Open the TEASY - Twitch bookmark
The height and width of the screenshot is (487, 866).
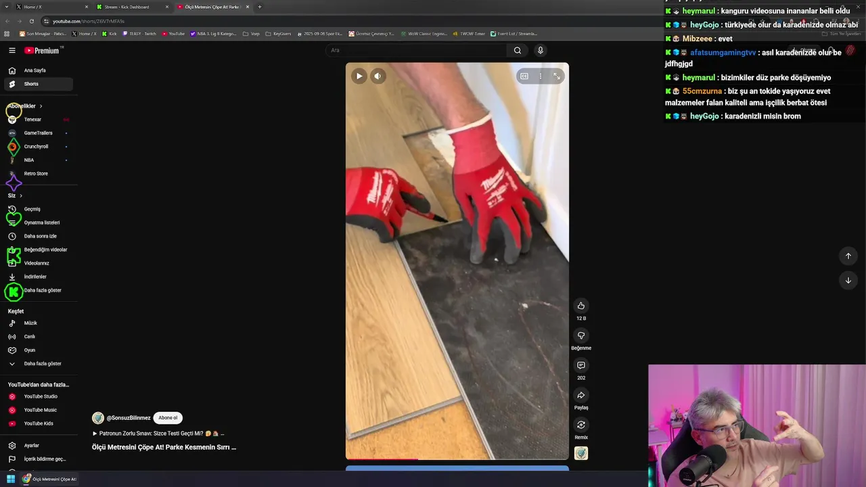pyautogui.click(x=139, y=34)
